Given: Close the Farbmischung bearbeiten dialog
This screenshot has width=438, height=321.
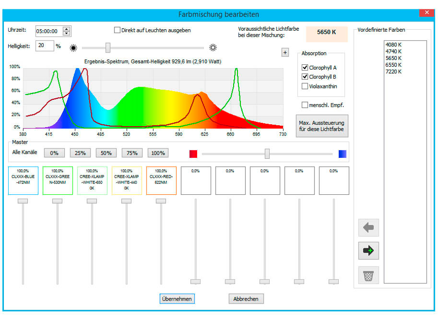Looking at the screenshot, I should (427, 13).
